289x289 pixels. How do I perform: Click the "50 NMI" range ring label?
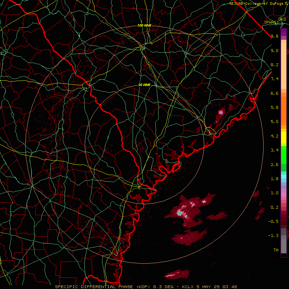click(144, 85)
